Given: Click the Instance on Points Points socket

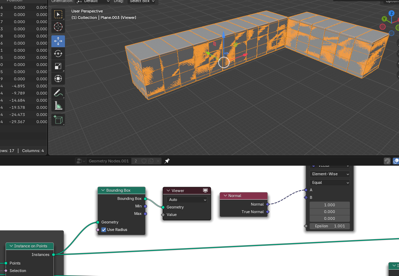Looking at the screenshot, I should [6, 263].
